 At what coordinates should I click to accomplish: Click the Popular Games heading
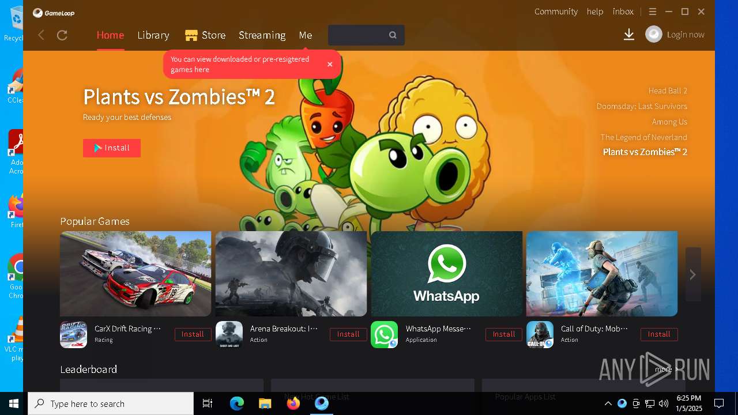click(95, 221)
